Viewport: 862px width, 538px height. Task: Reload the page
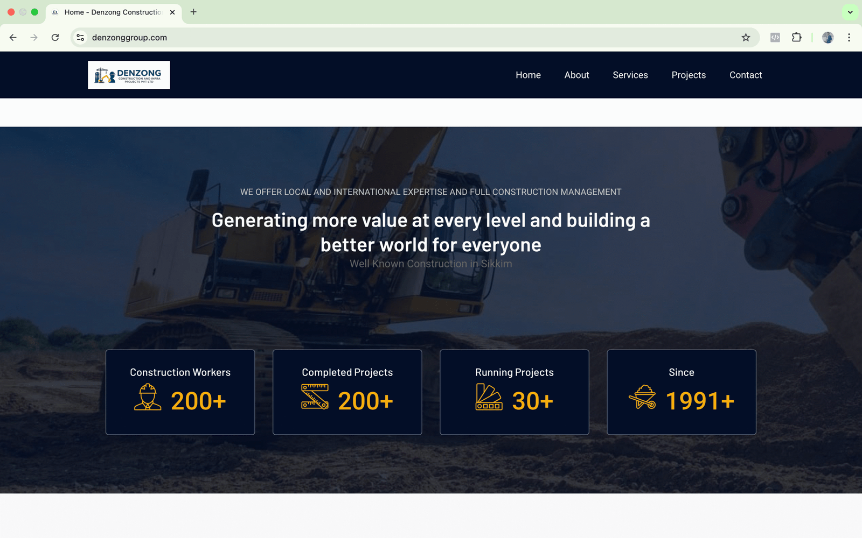[x=55, y=38]
